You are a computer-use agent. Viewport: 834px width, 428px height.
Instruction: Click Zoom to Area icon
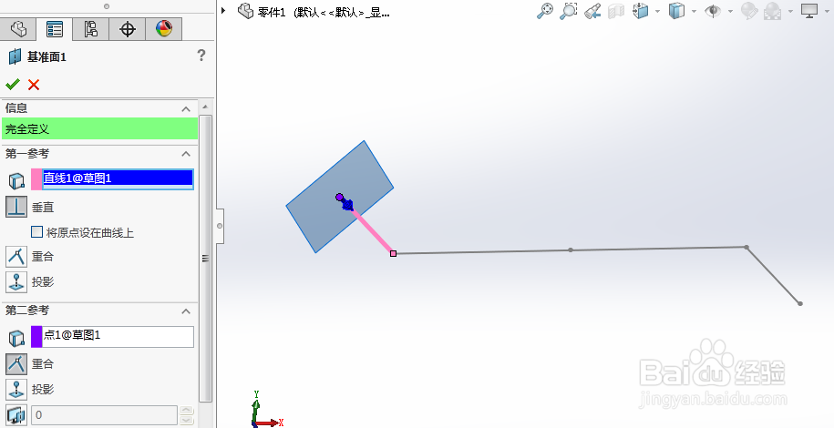[569, 11]
